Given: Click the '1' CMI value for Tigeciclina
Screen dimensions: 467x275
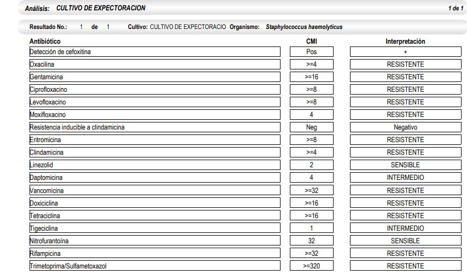Looking at the screenshot, I should click(312, 228).
